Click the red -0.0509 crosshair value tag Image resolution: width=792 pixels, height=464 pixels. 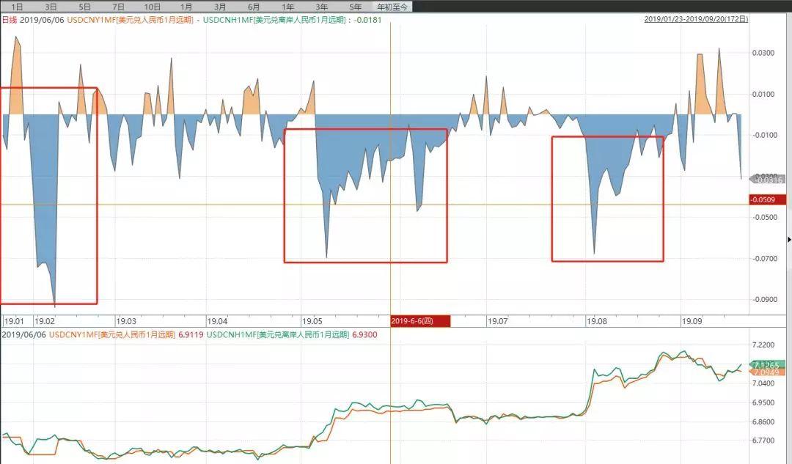tap(767, 199)
